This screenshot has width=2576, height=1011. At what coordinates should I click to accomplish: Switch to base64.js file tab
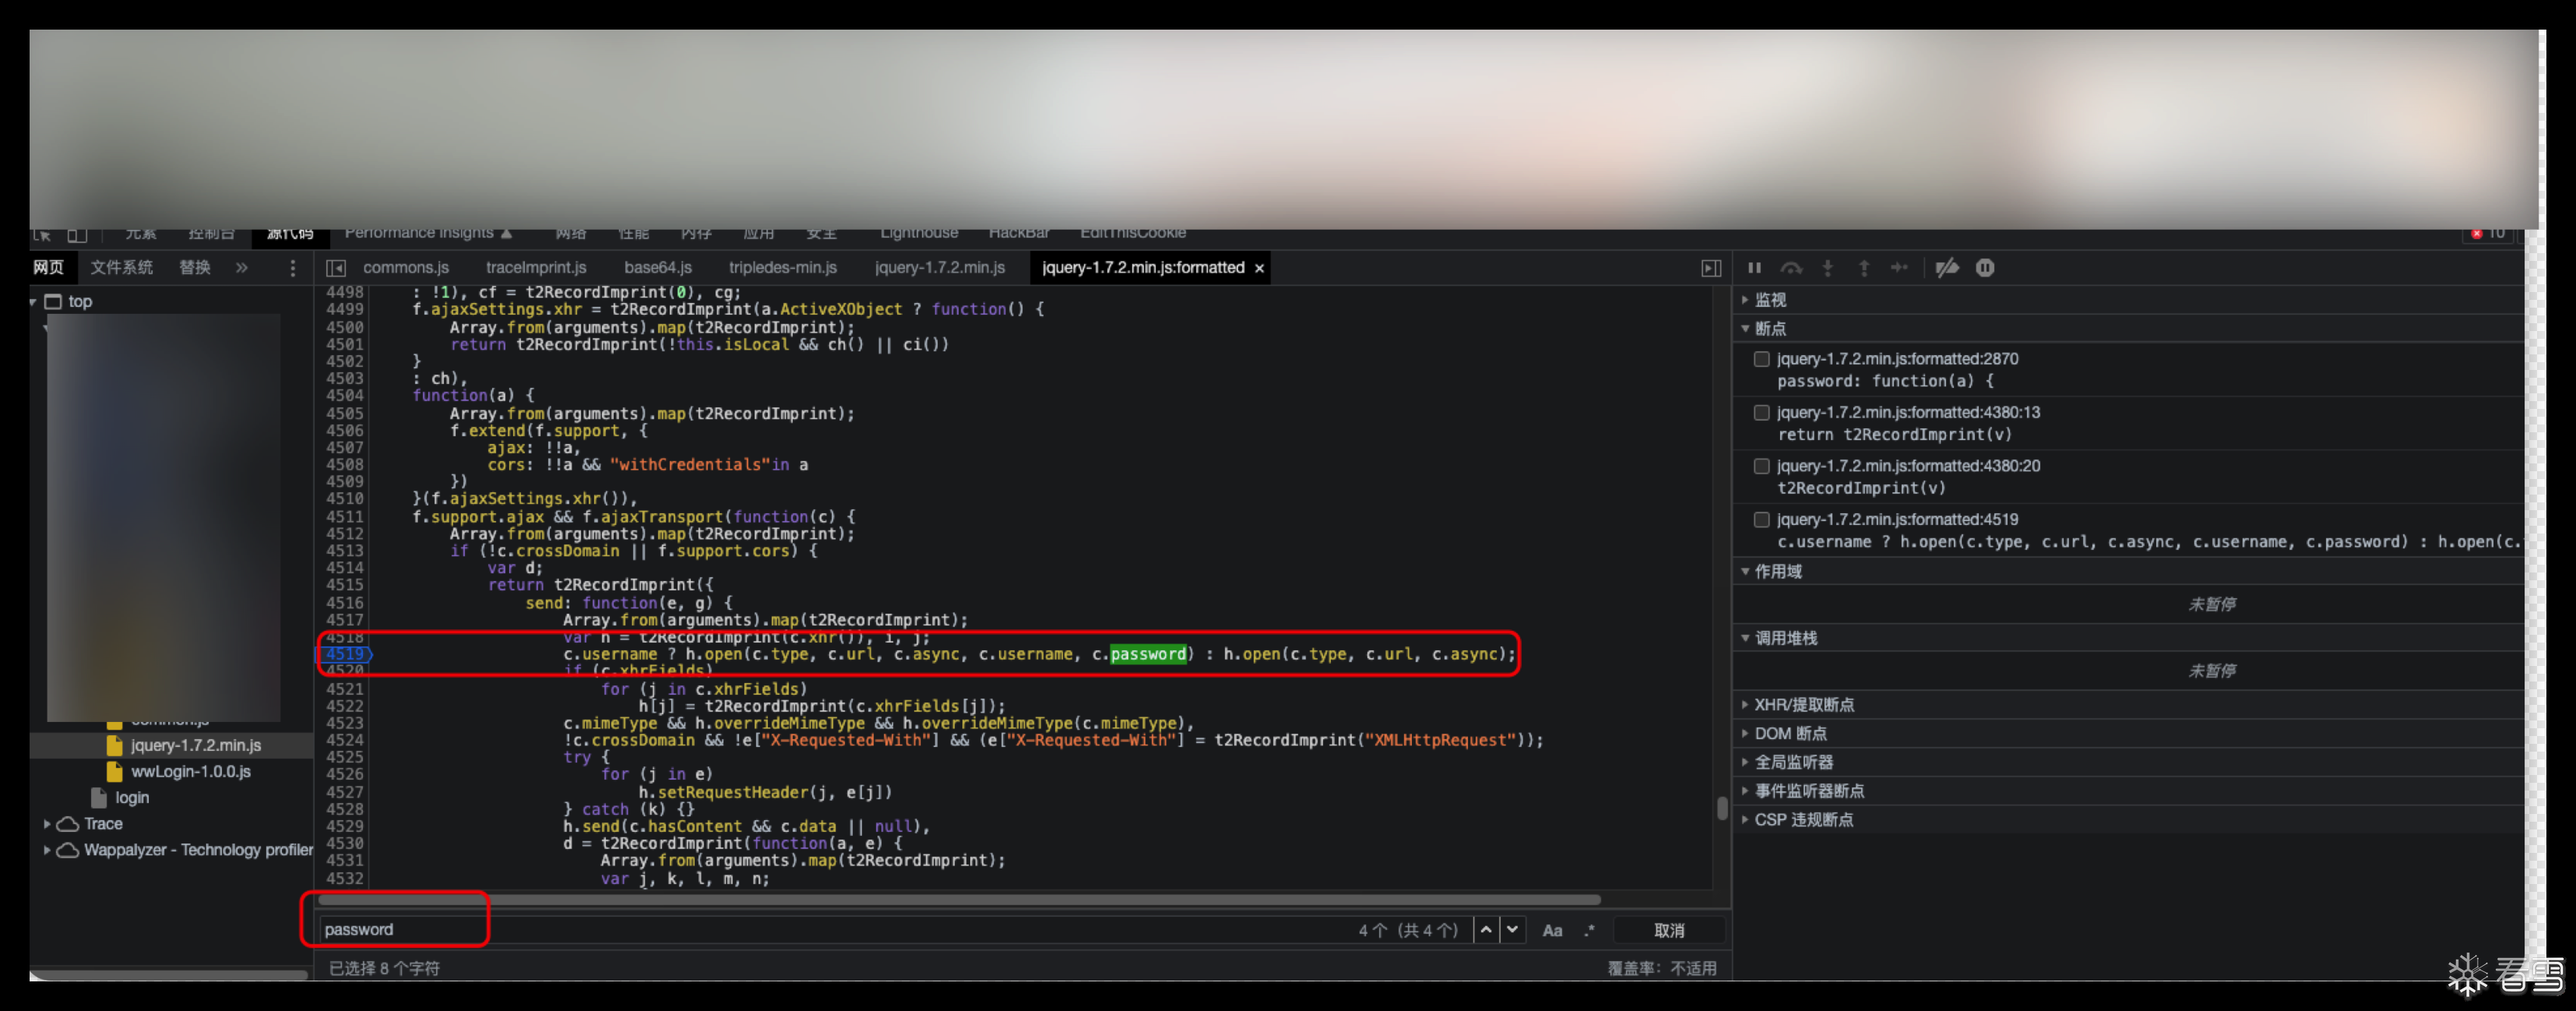[x=658, y=268]
